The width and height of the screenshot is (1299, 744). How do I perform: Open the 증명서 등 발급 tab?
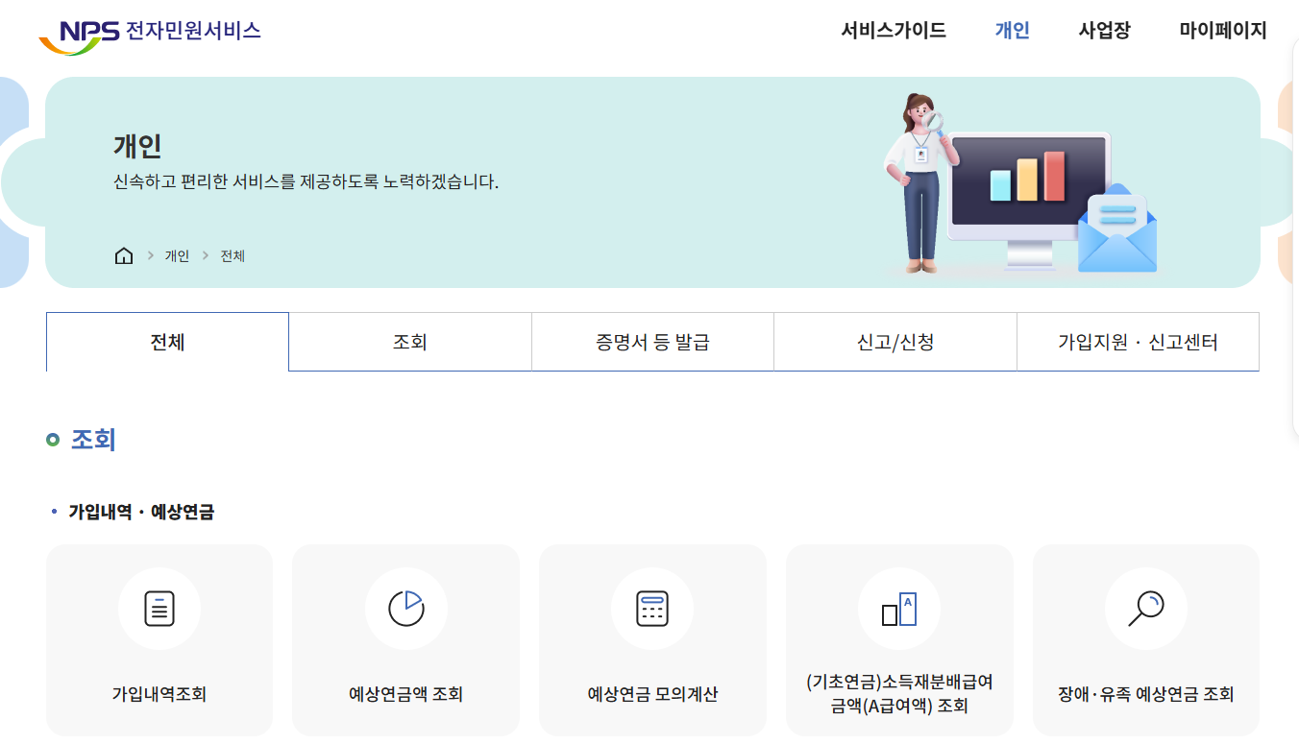652,341
